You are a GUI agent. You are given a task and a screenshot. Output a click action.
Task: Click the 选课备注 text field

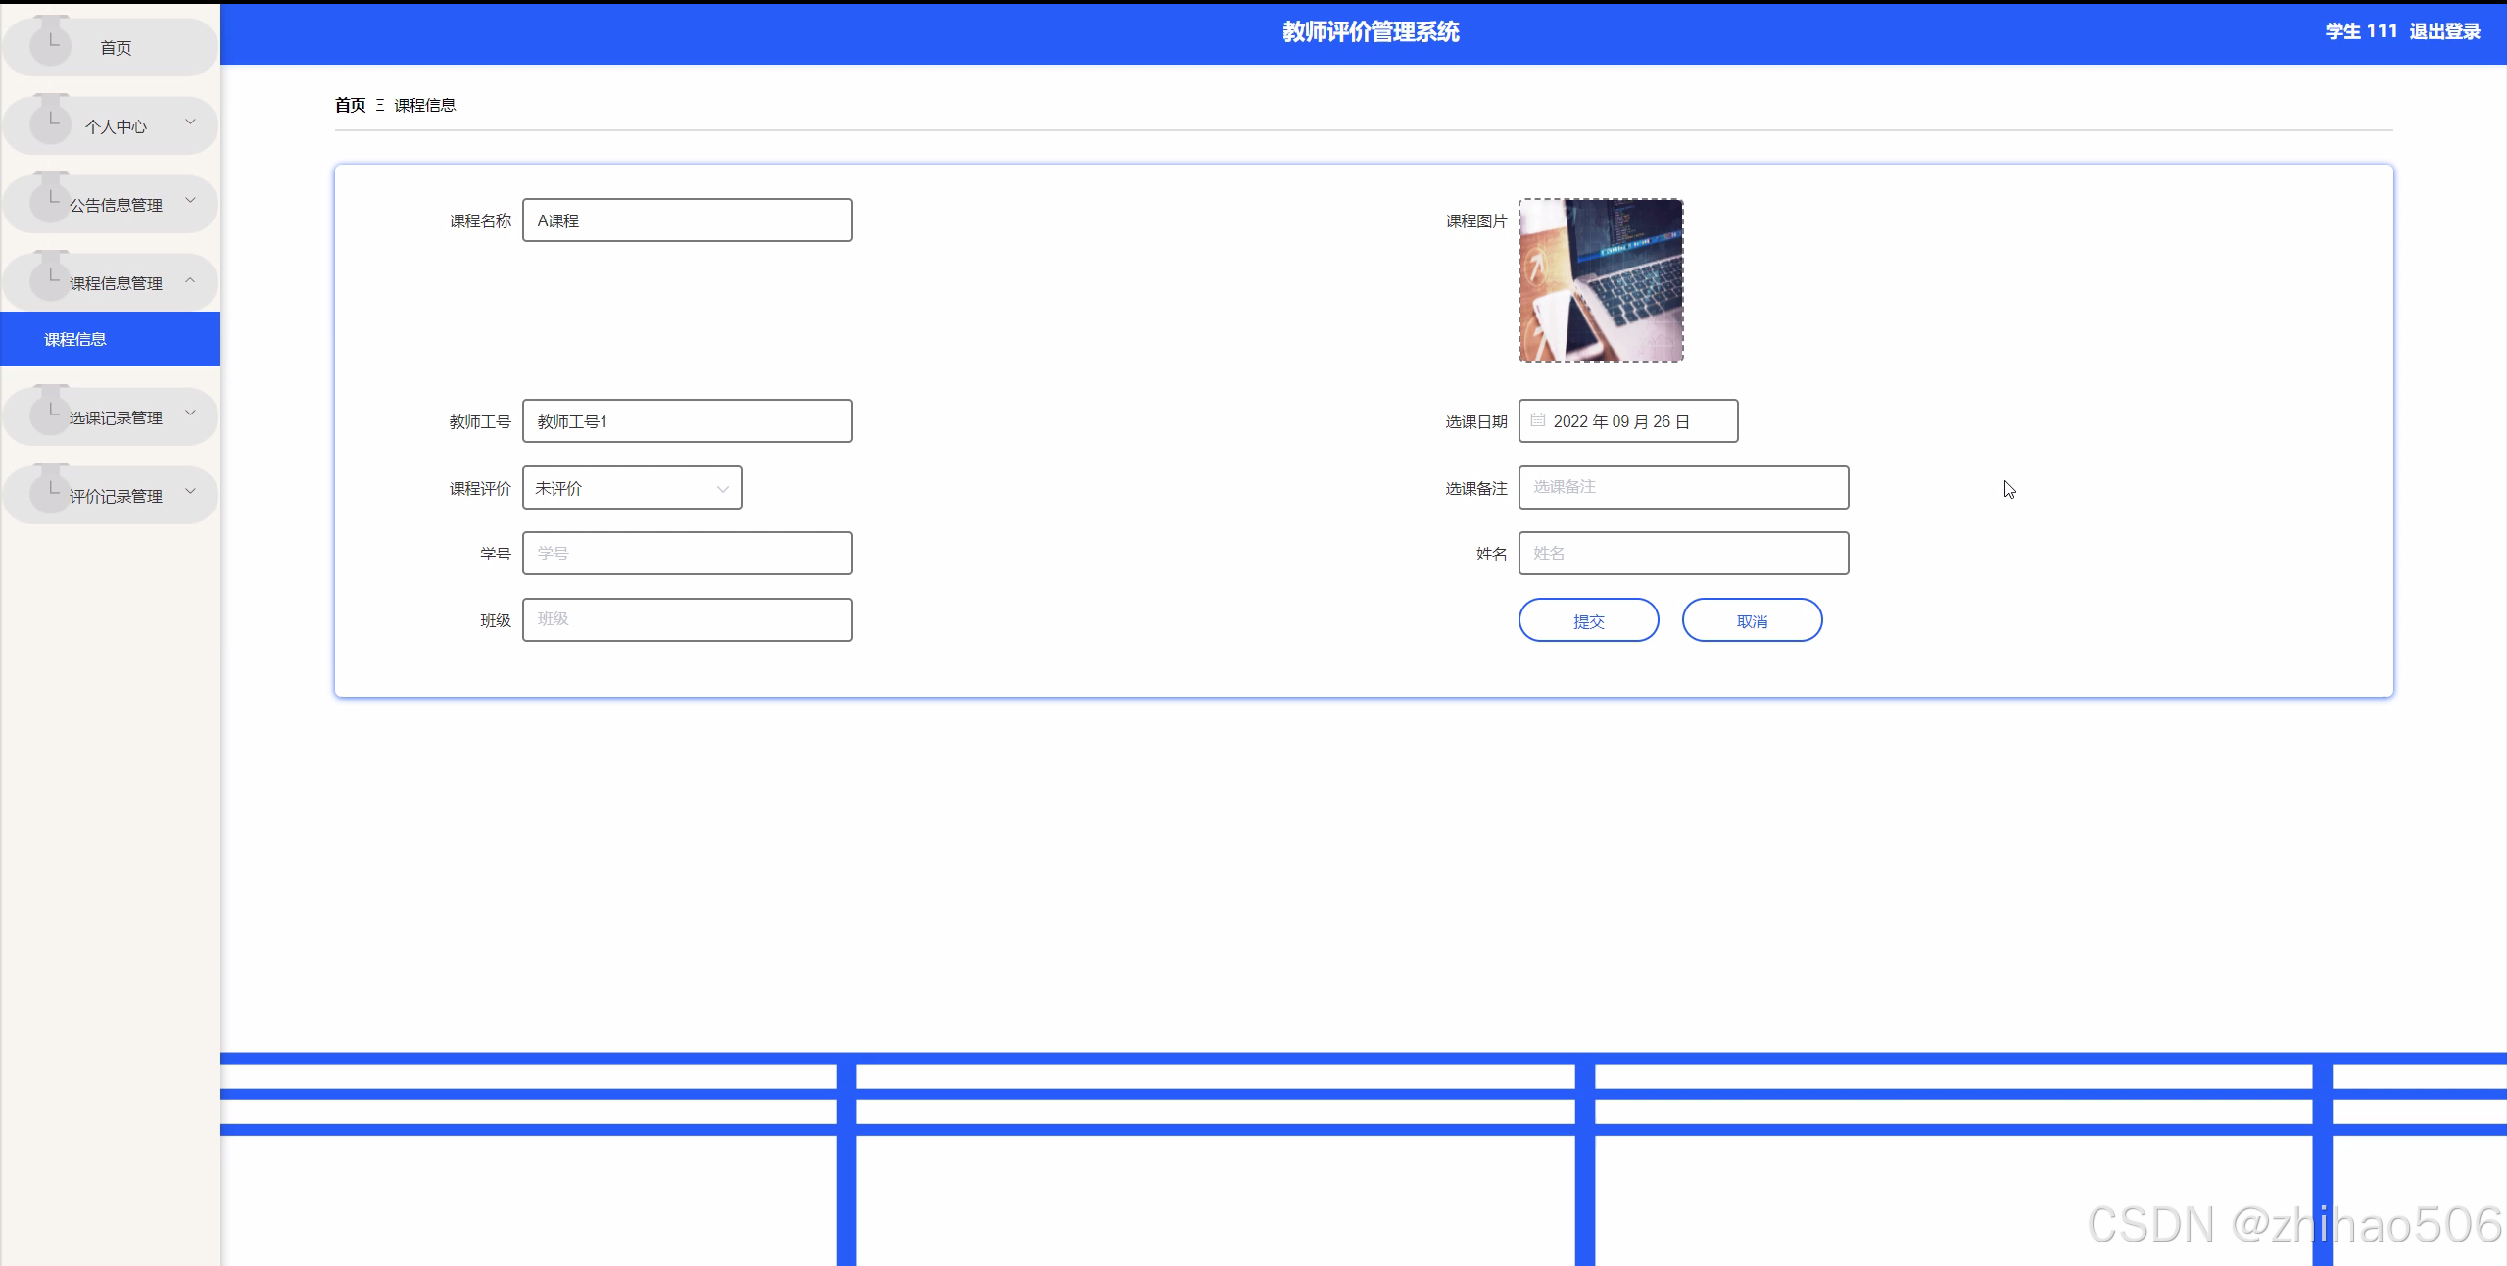(1683, 488)
